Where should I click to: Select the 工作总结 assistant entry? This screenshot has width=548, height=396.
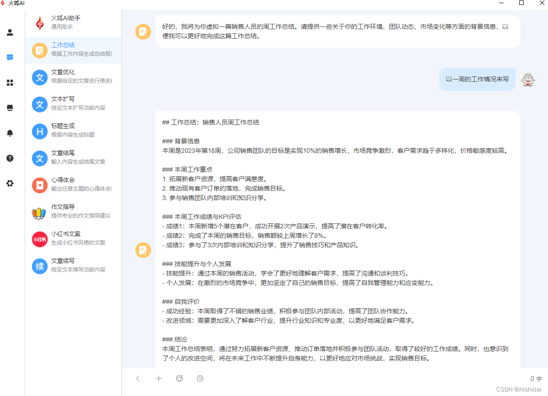(x=73, y=50)
